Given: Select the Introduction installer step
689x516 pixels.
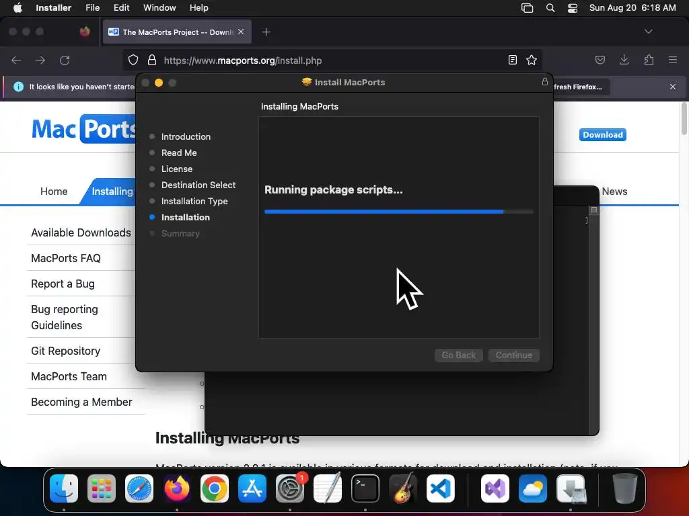Looking at the screenshot, I should point(186,136).
